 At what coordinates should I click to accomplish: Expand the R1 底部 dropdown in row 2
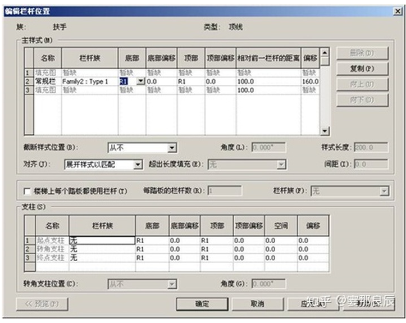click(x=140, y=81)
